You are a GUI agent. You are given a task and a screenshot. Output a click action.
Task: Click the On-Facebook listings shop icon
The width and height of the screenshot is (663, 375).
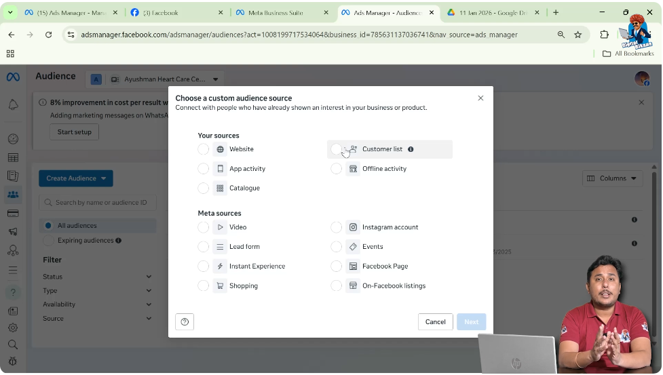(x=353, y=285)
